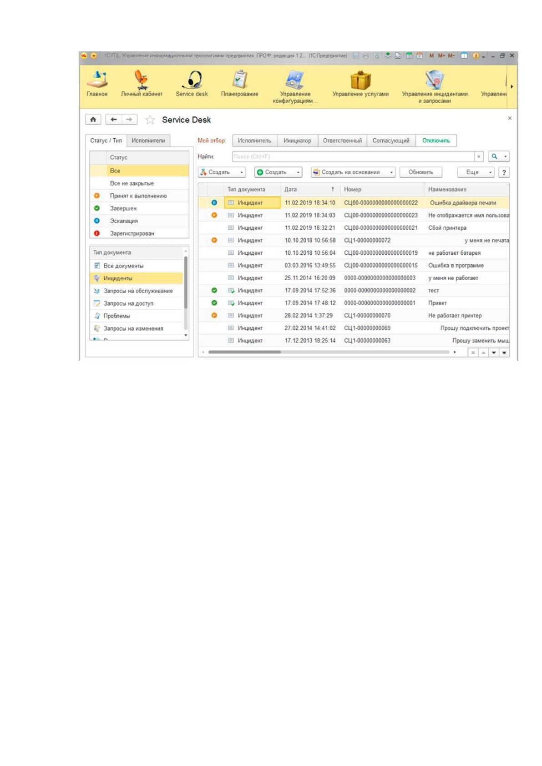
Task: Open Управление услугами gift box icon
Action: point(360,80)
